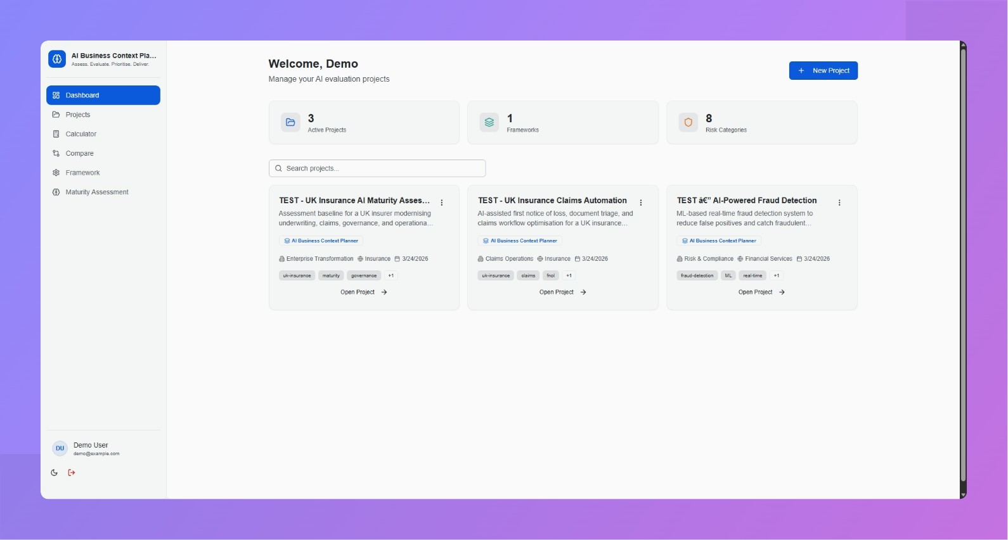Click the vertical scrollbar on the right edge

pyautogui.click(x=963, y=266)
